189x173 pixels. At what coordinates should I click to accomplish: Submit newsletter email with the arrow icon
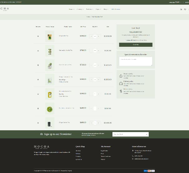click(147, 134)
